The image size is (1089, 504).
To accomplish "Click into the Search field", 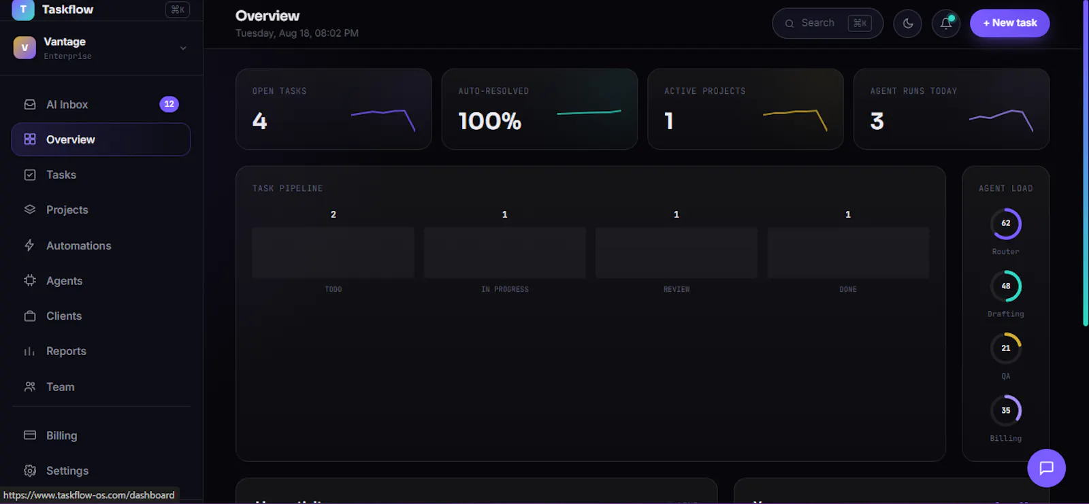I will tap(828, 23).
